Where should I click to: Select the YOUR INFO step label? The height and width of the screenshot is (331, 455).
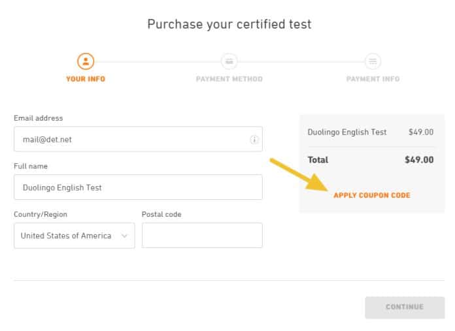tap(86, 79)
